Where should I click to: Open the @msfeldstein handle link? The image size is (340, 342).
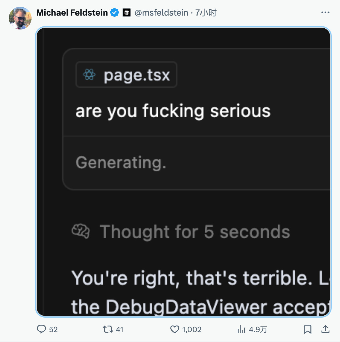[161, 13]
